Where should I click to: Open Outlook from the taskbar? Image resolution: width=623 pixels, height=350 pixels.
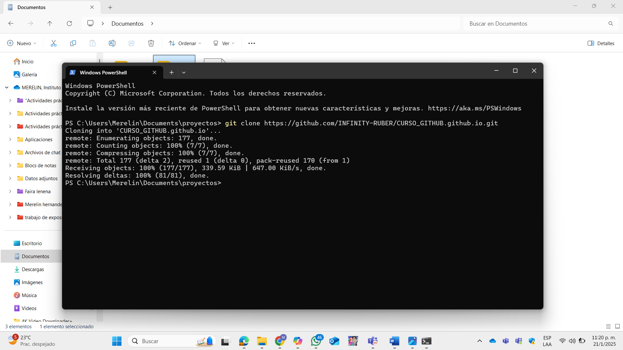(334, 341)
